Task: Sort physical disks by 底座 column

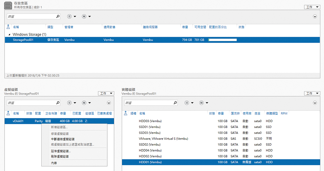Action: 257,113
